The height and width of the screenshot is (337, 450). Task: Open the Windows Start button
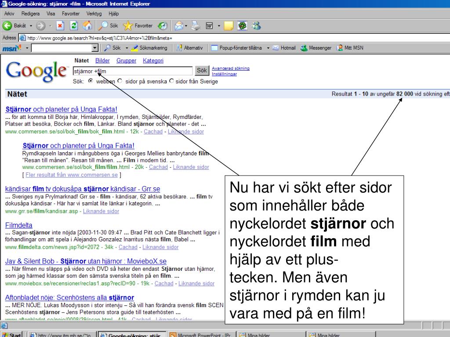(x=11, y=335)
